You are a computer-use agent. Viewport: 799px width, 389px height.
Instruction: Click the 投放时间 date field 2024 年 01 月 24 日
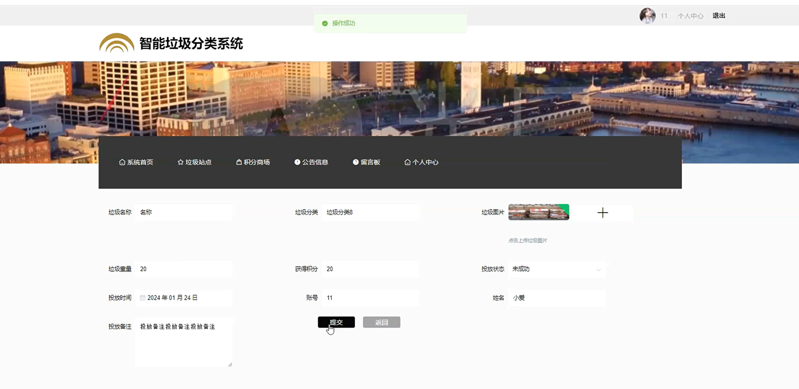pyautogui.click(x=184, y=298)
